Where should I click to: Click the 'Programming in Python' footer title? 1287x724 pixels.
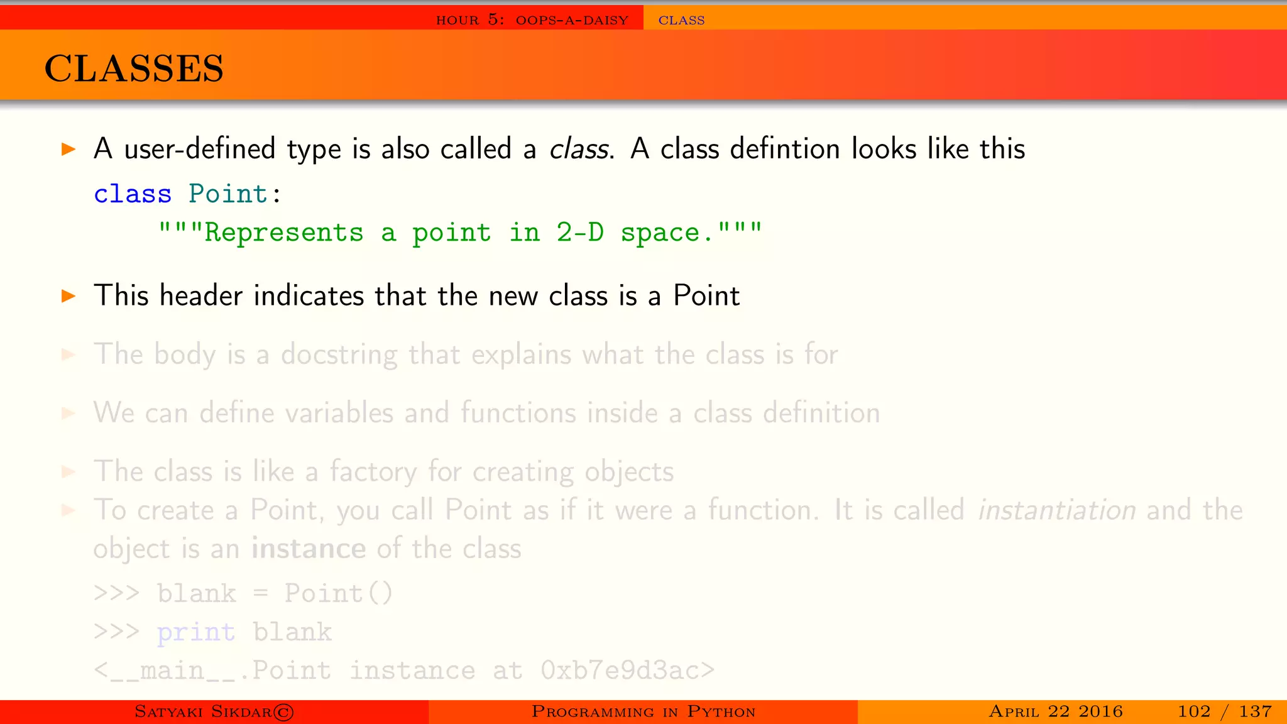pos(643,711)
